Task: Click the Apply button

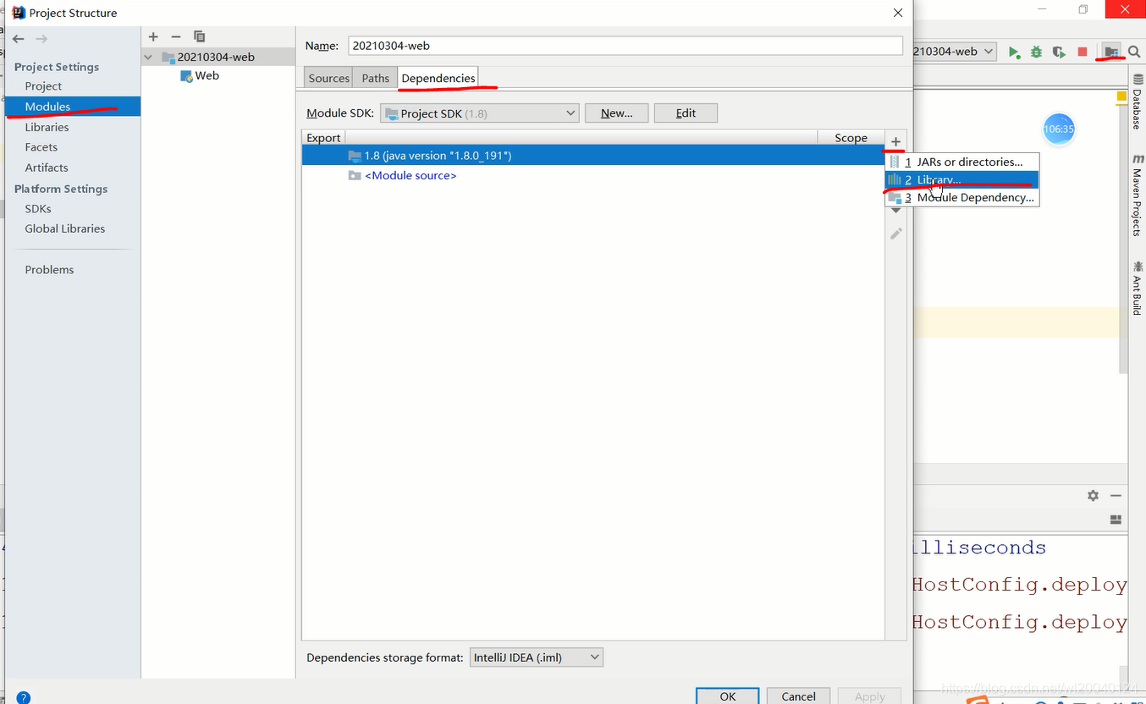Action: coord(869,696)
